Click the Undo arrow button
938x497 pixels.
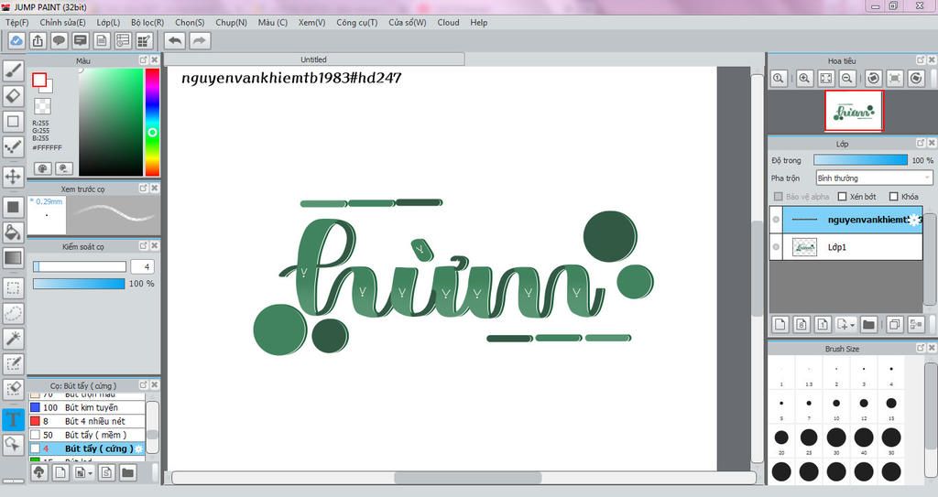click(x=175, y=40)
